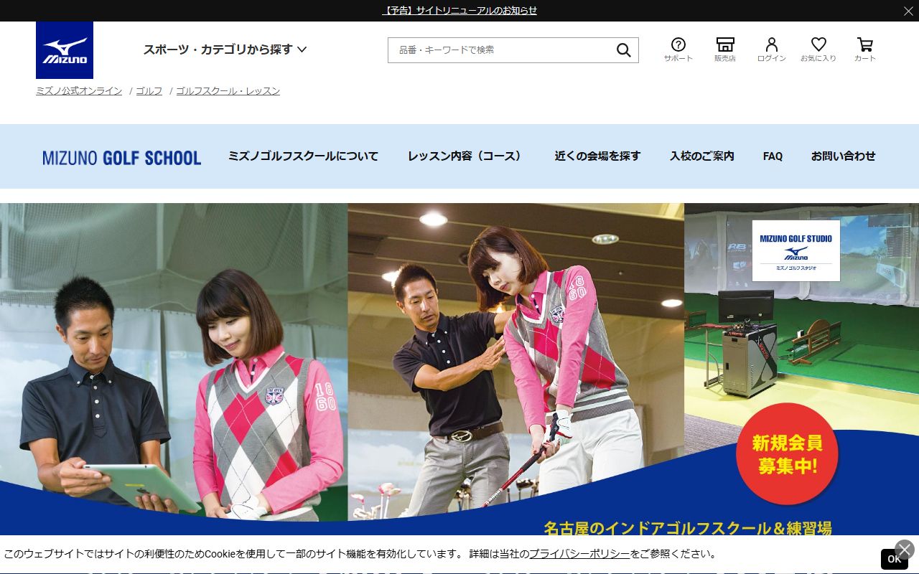Dismiss the cookie banner with round X
Image resolution: width=919 pixels, height=574 pixels.
(905, 550)
